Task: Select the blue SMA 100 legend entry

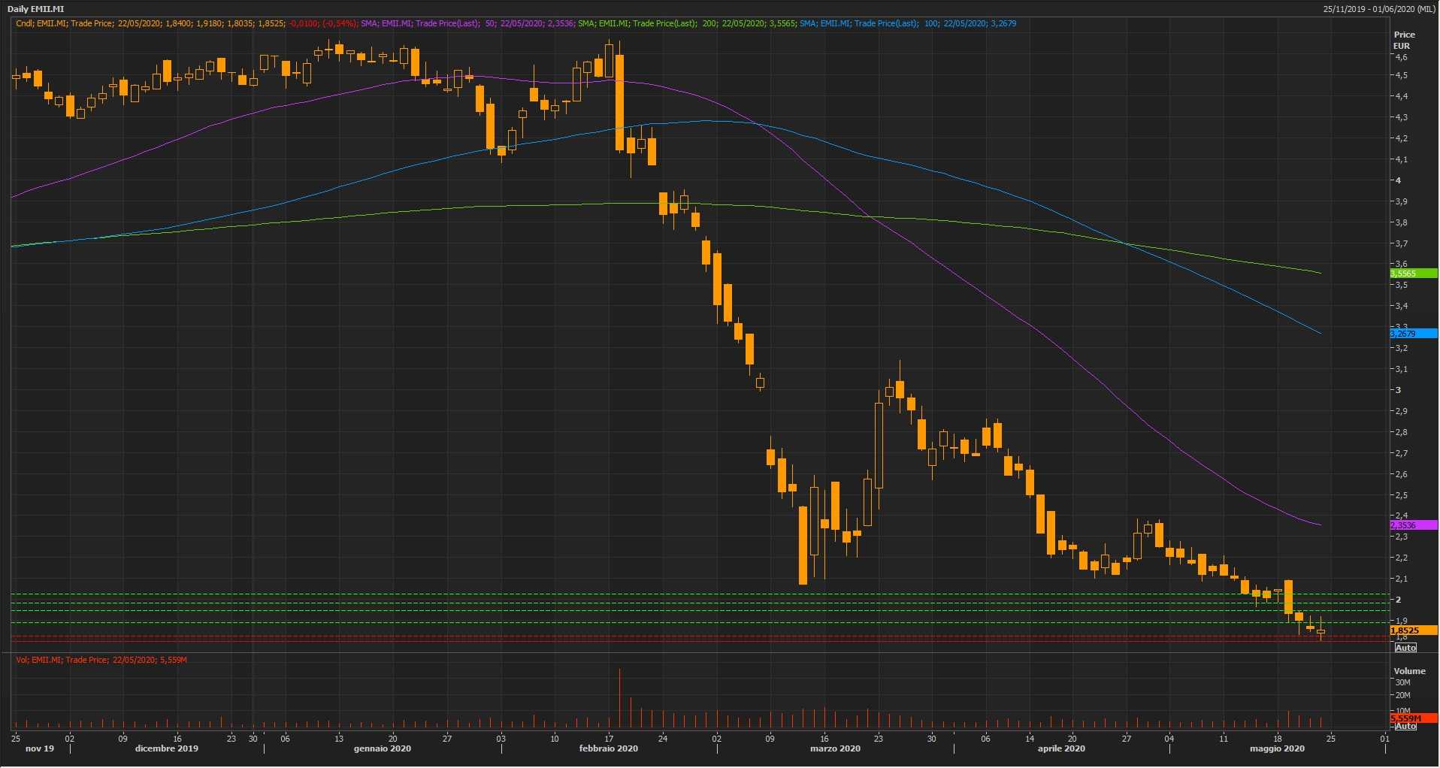Action: tap(907, 23)
